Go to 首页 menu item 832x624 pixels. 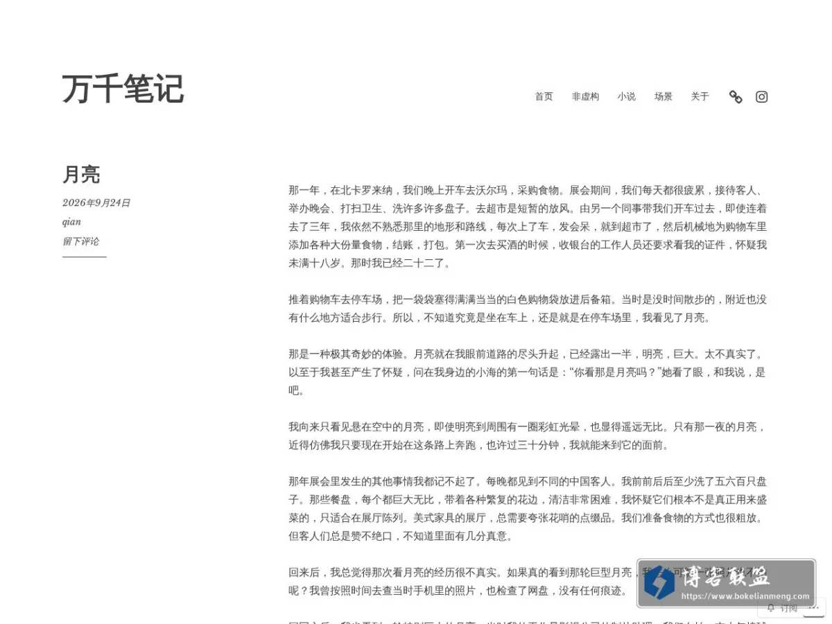[x=544, y=97]
